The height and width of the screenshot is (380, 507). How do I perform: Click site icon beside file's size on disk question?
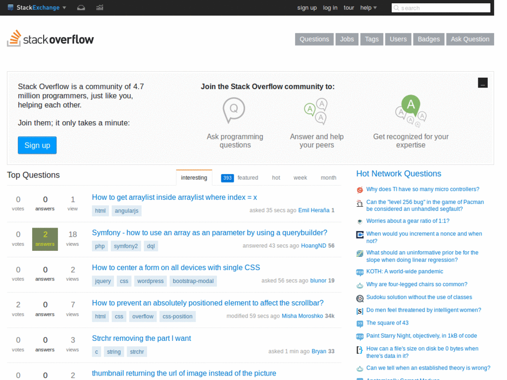359,350
